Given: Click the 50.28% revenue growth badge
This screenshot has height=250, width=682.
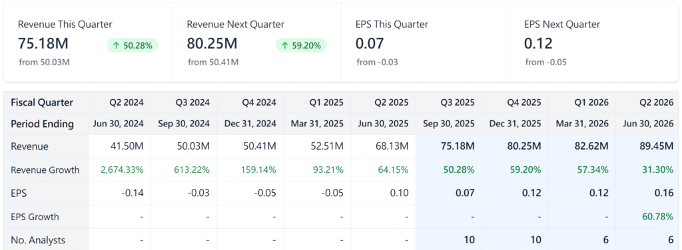Looking at the screenshot, I should pos(133,45).
